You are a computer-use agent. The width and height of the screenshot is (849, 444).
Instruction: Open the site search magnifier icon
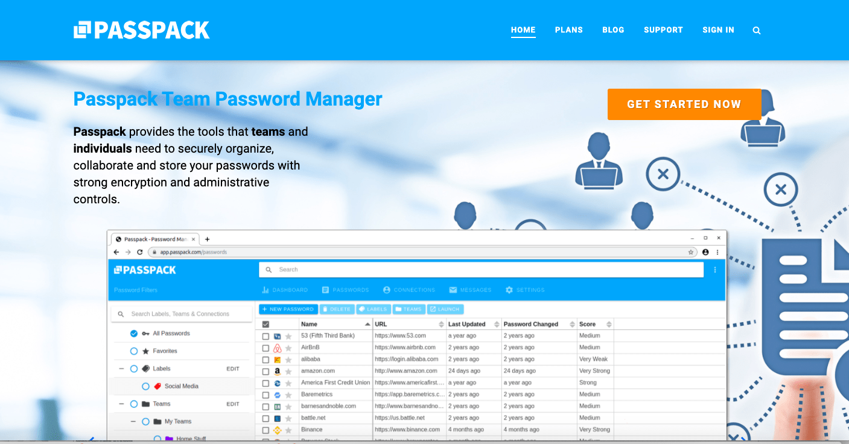point(757,30)
